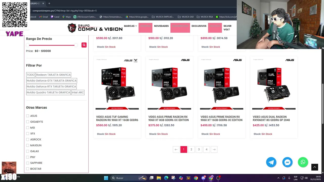Open MUSICA EMPILAD bookmark folder
Viewport: 324px width, 182px height.
[163, 17]
